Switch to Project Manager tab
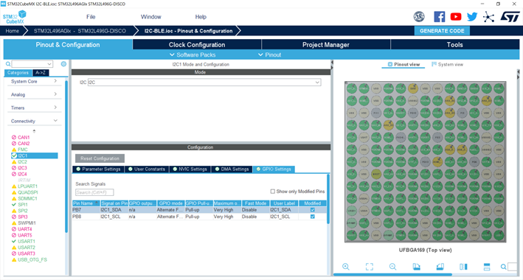Screen dimensions: 523x280 [326, 45]
